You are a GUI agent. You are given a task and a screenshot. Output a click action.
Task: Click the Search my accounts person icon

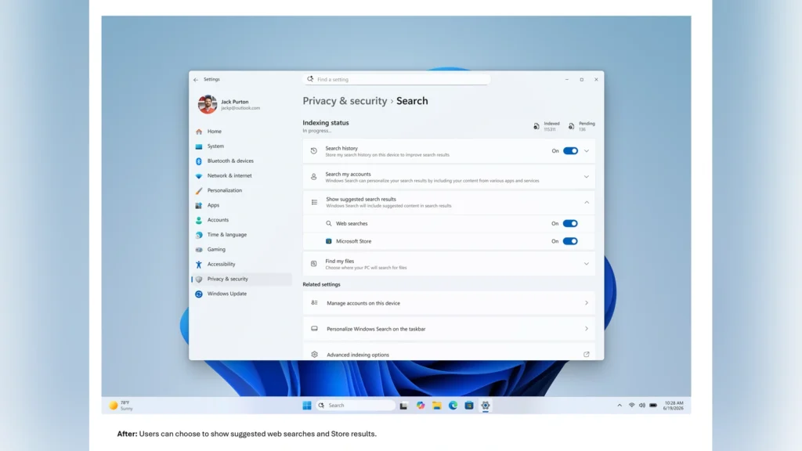[314, 177]
